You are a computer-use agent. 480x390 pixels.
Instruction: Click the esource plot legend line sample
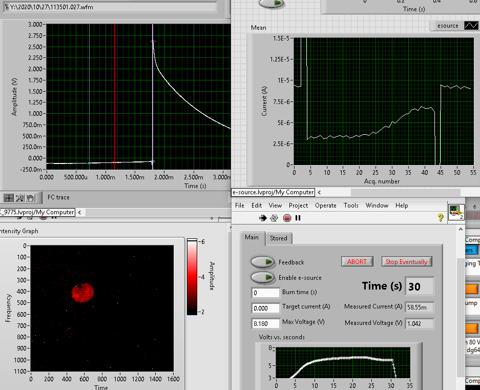click(x=470, y=25)
